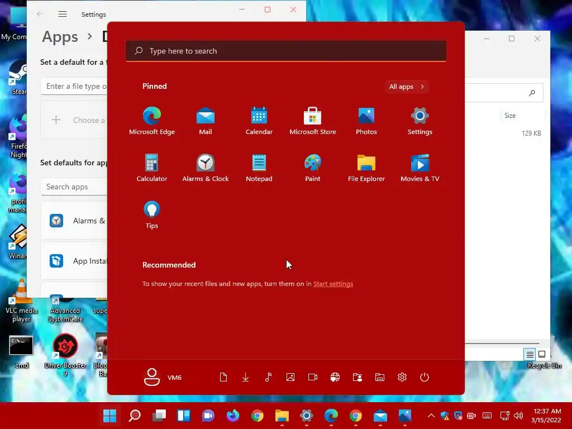The image size is (572, 429).
Task: Switch to Mail app on taskbar
Action: pos(380,416)
